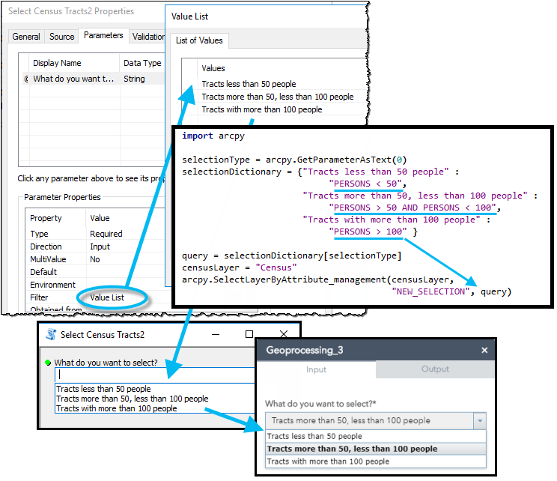Click the Data Type column header

click(x=142, y=63)
